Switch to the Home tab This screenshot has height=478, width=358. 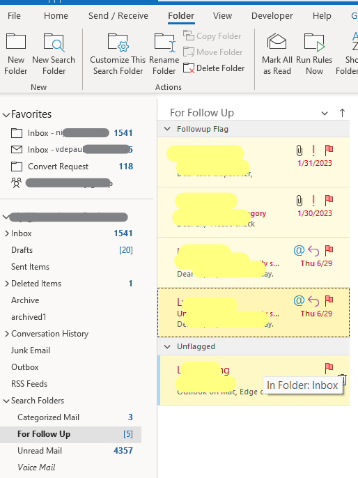56,15
